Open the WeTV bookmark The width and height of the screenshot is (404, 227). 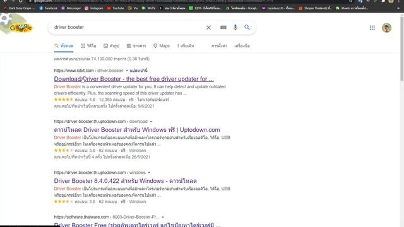click(x=149, y=8)
